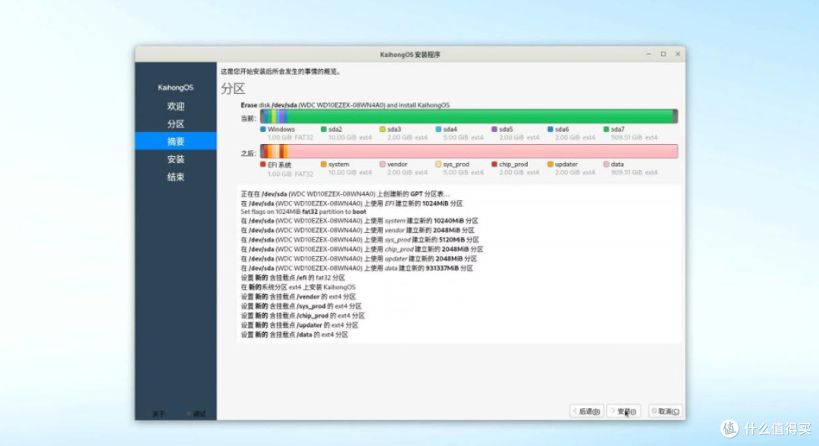Close the KaihongOS installer window

click(678, 54)
